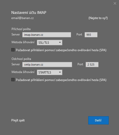Open the SSL/TLS encryption method dropdown

(x=49, y=42)
